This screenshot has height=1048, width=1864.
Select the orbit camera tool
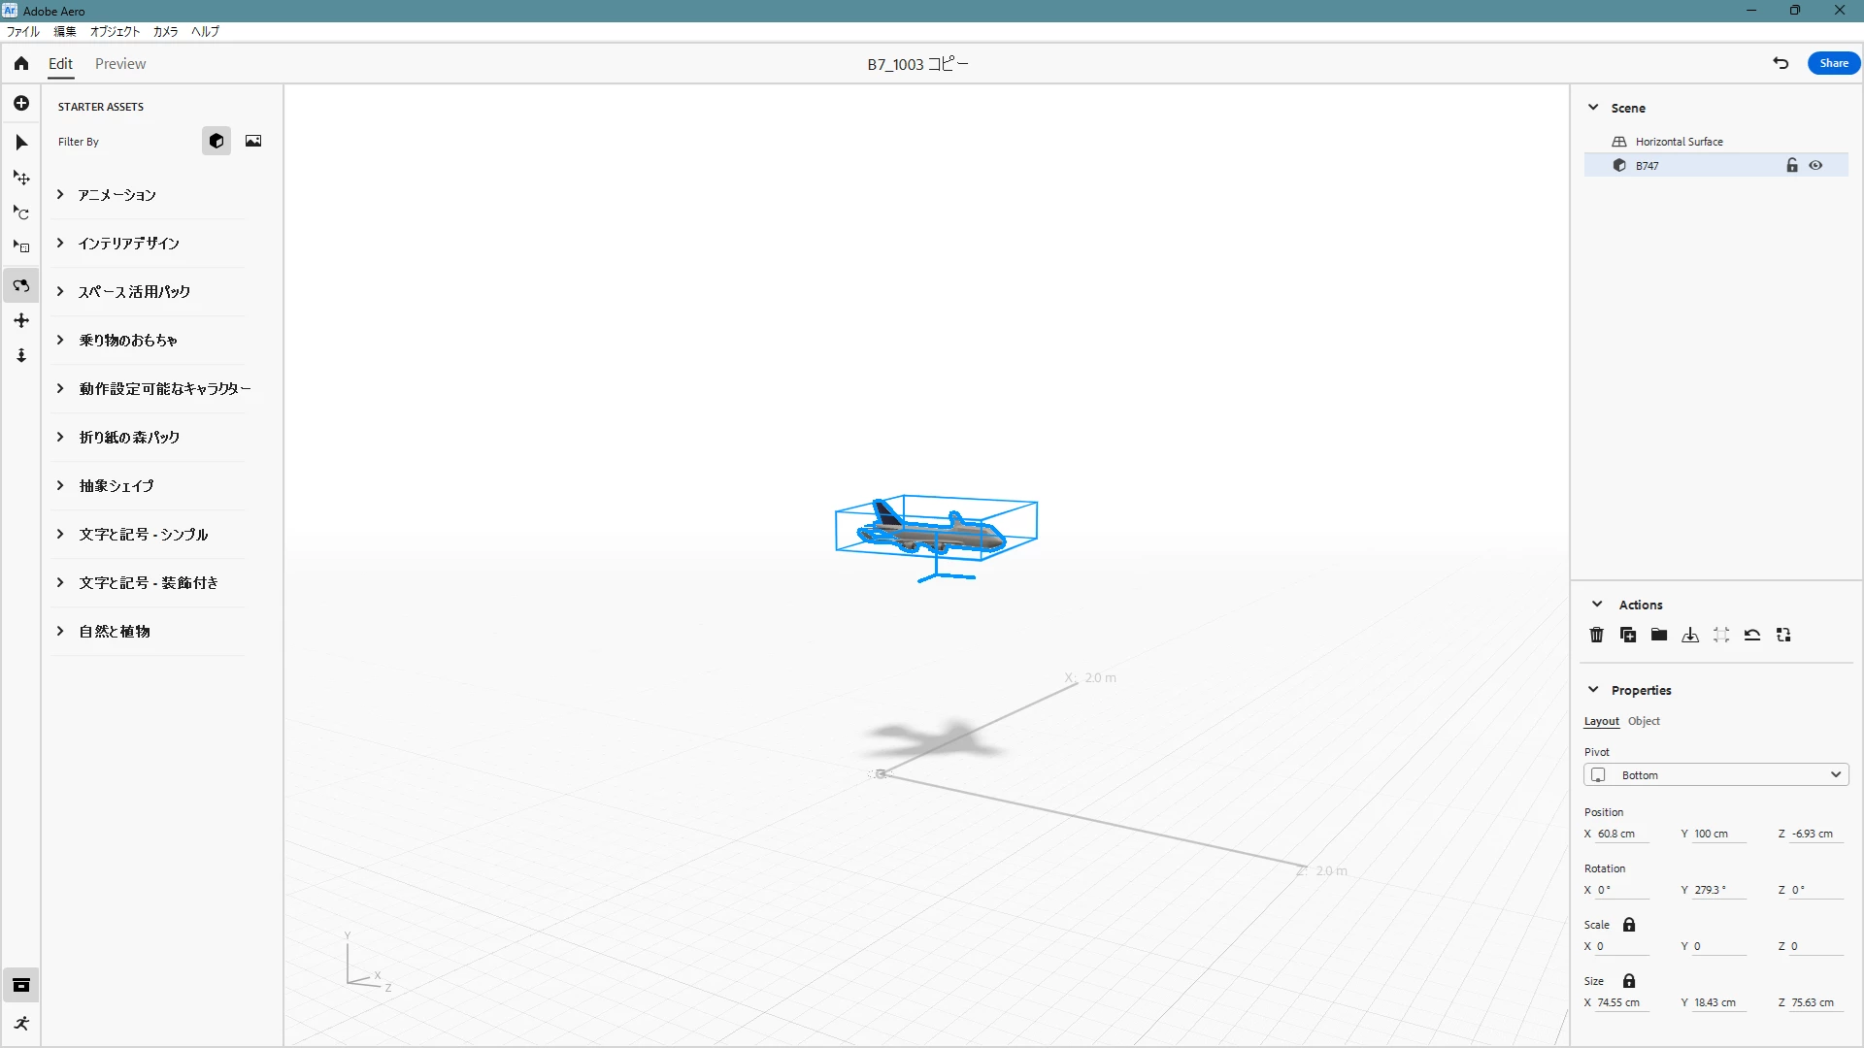(x=21, y=285)
